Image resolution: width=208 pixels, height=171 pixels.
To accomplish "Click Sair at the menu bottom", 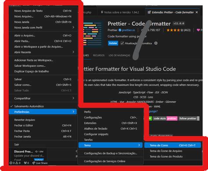I will pos(43,145).
